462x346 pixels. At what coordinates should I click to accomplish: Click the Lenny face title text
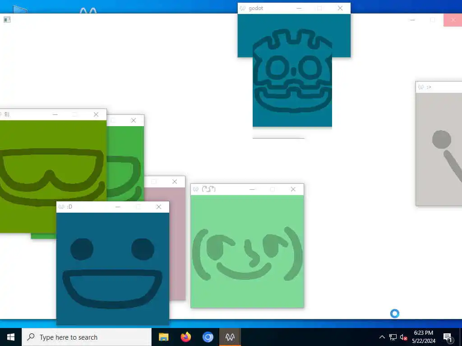point(208,189)
